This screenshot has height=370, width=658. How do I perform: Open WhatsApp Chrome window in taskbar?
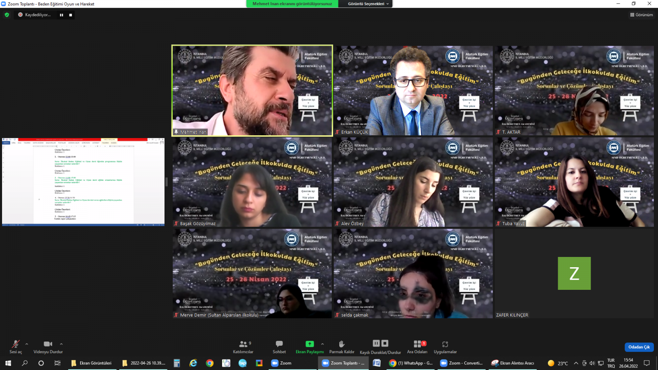pos(411,363)
